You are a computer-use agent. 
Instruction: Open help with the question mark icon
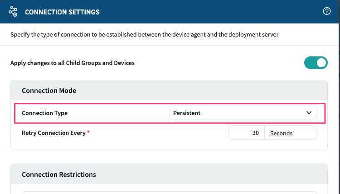[326, 11]
